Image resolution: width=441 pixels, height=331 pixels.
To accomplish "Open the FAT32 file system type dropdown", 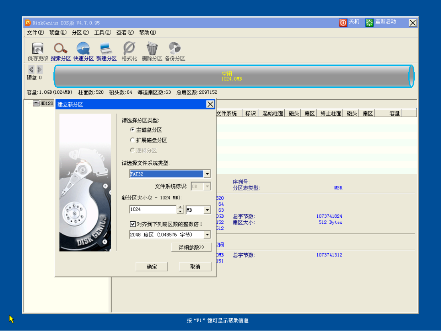I will pos(207,174).
